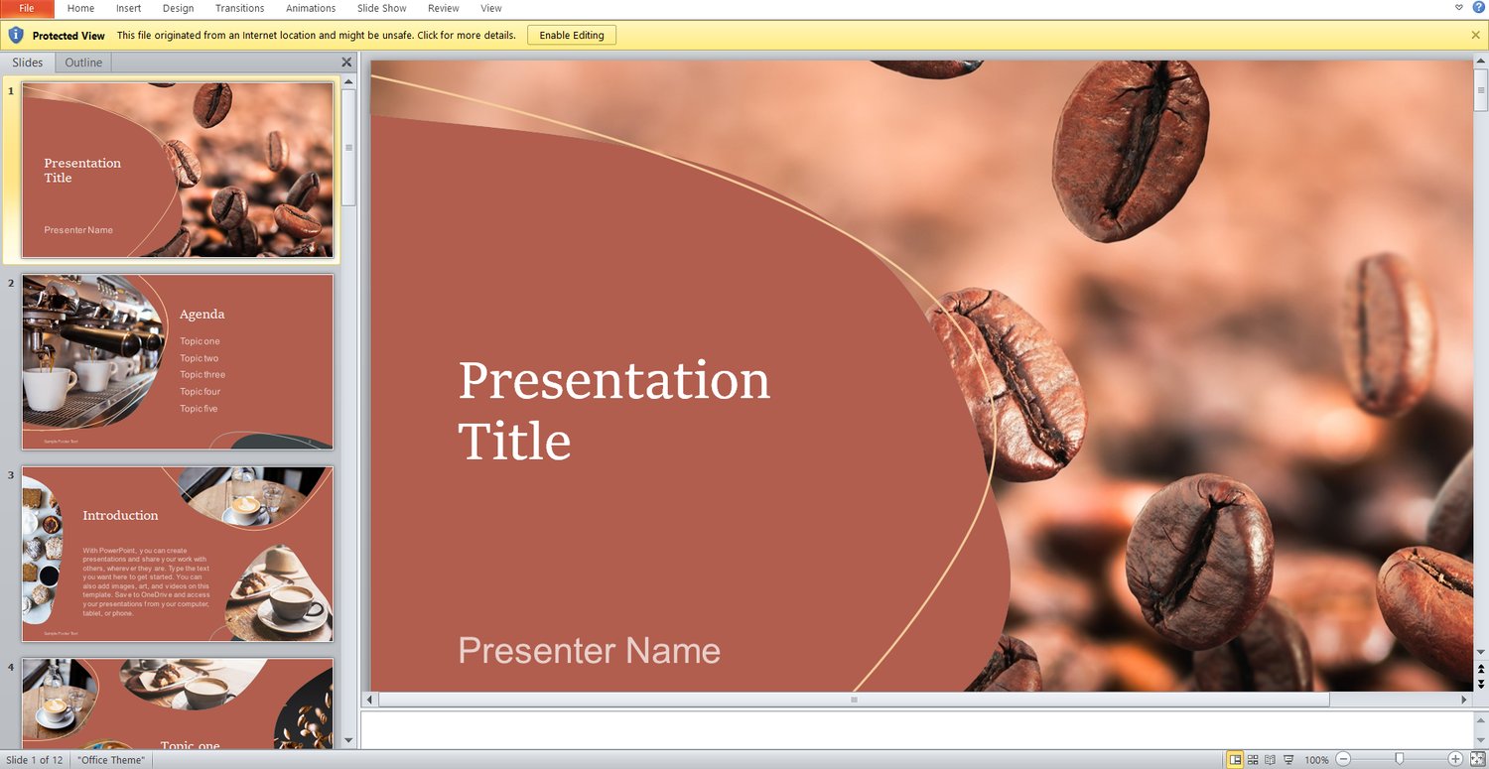The width and height of the screenshot is (1489, 769).
Task: Go to previous slide double-arrow button
Action: click(1480, 670)
